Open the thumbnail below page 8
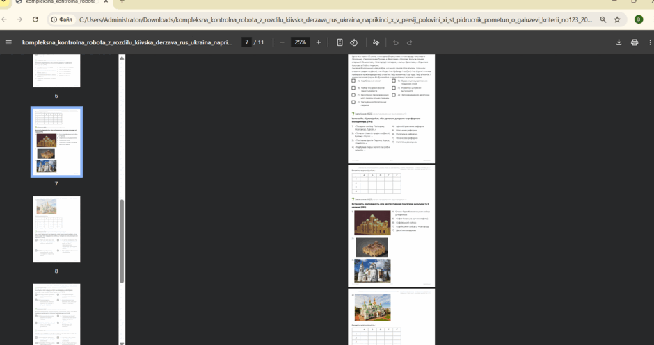Viewport: 654px width, 345px height. point(57,314)
